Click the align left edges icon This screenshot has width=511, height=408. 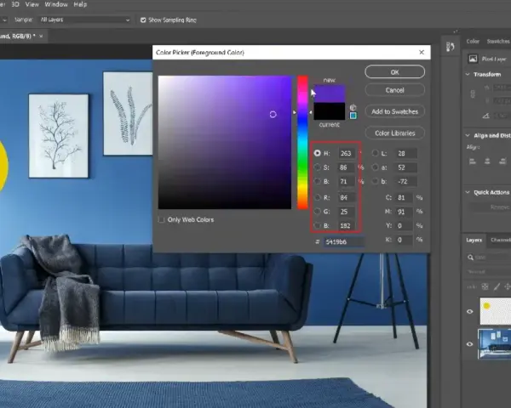tap(472, 161)
